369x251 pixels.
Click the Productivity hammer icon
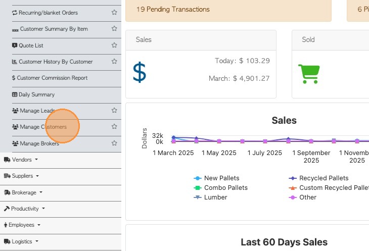pos(7,209)
